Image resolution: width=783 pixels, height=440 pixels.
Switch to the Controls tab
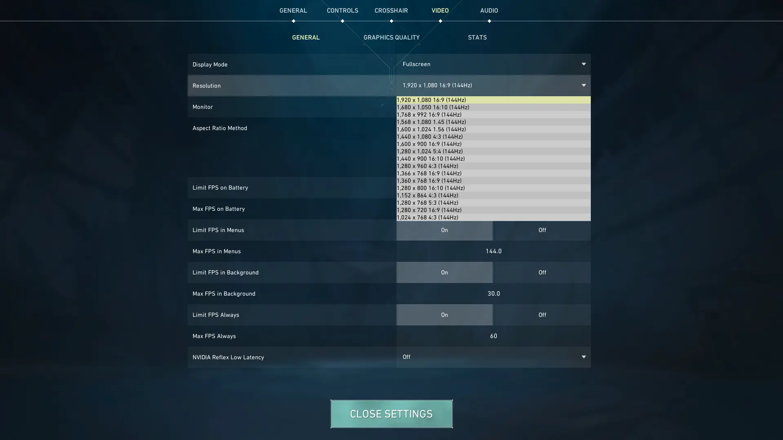click(x=342, y=11)
